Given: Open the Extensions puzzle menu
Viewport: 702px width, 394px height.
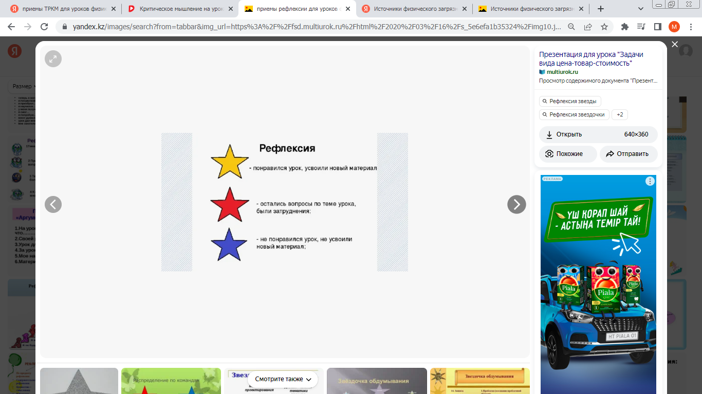Looking at the screenshot, I should [x=625, y=27].
